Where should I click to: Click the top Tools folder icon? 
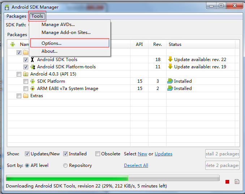click(26, 52)
